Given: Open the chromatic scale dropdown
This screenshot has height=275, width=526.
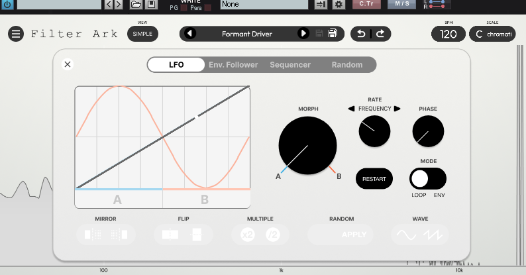Looking at the screenshot, I should pyautogui.click(x=492, y=34).
